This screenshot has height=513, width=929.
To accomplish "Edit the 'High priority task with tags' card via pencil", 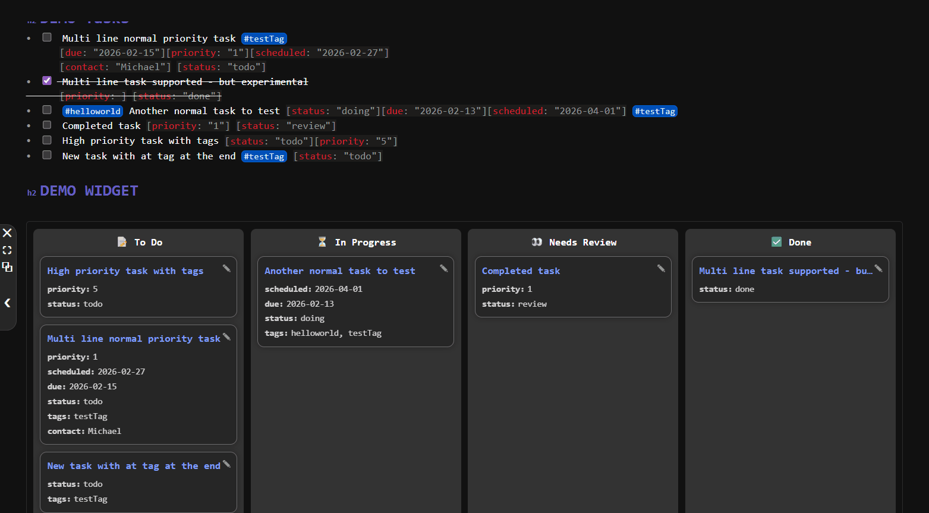I will pyautogui.click(x=226, y=269).
